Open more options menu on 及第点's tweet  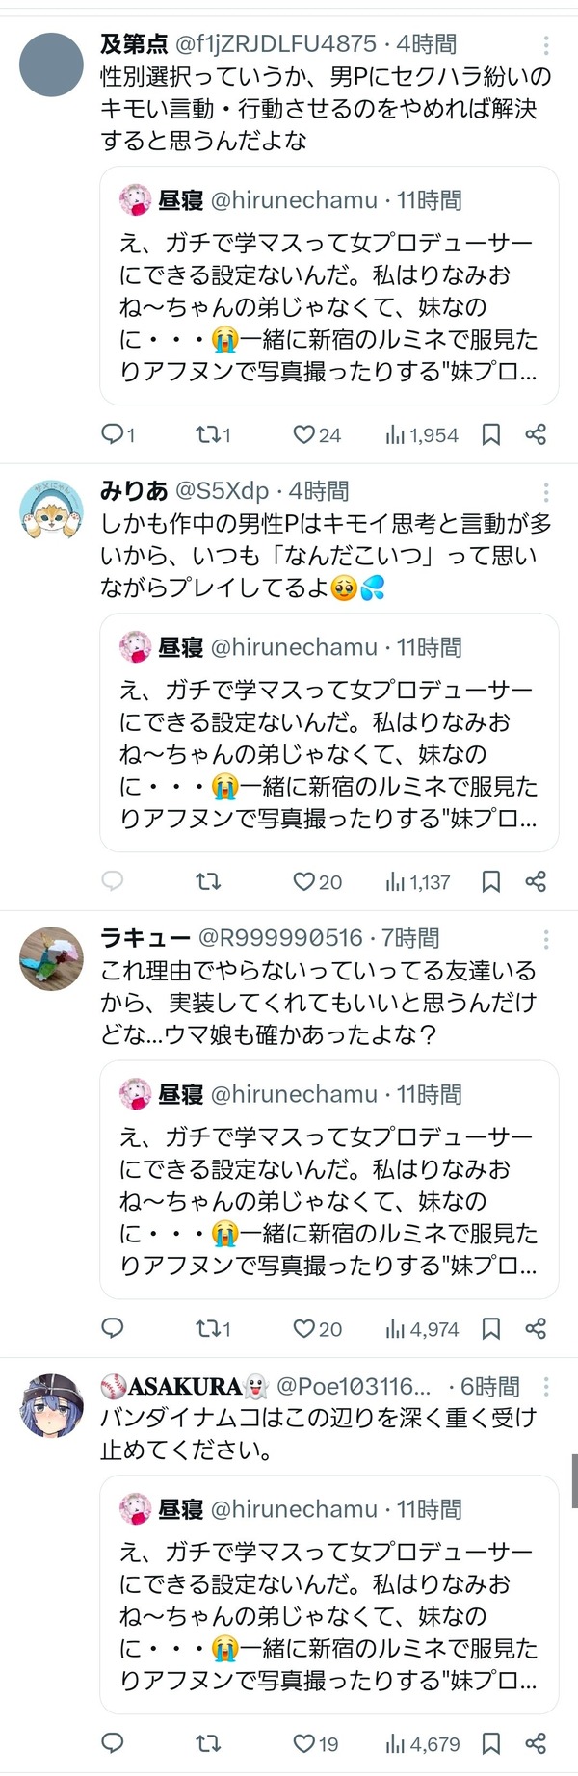click(x=546, y=44)
